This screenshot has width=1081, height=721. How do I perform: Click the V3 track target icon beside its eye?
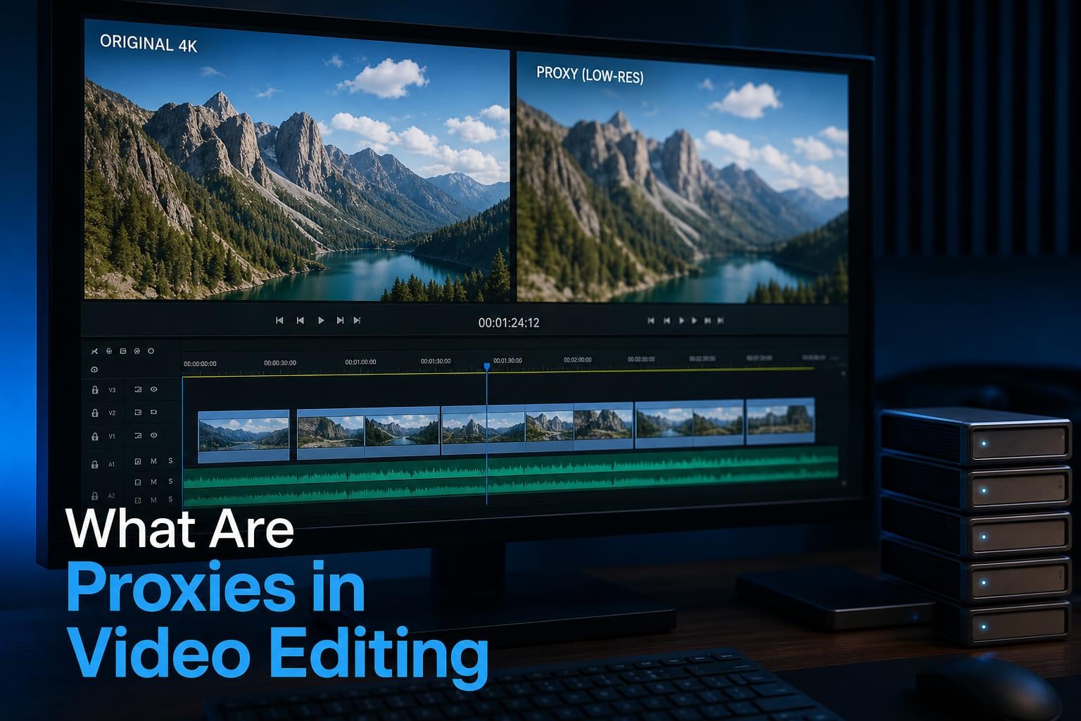coord(138,389)
